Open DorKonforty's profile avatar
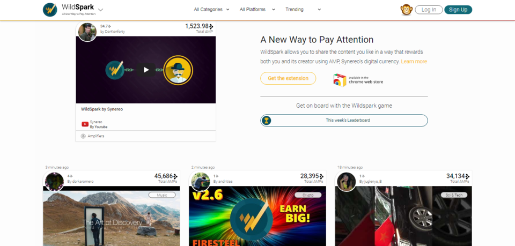This screenshot has width=515, height=246. coord(87,32)
